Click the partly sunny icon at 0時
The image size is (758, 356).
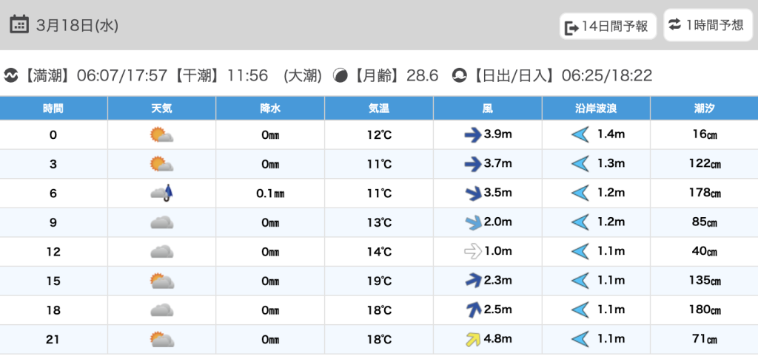[x=161, y=135]
